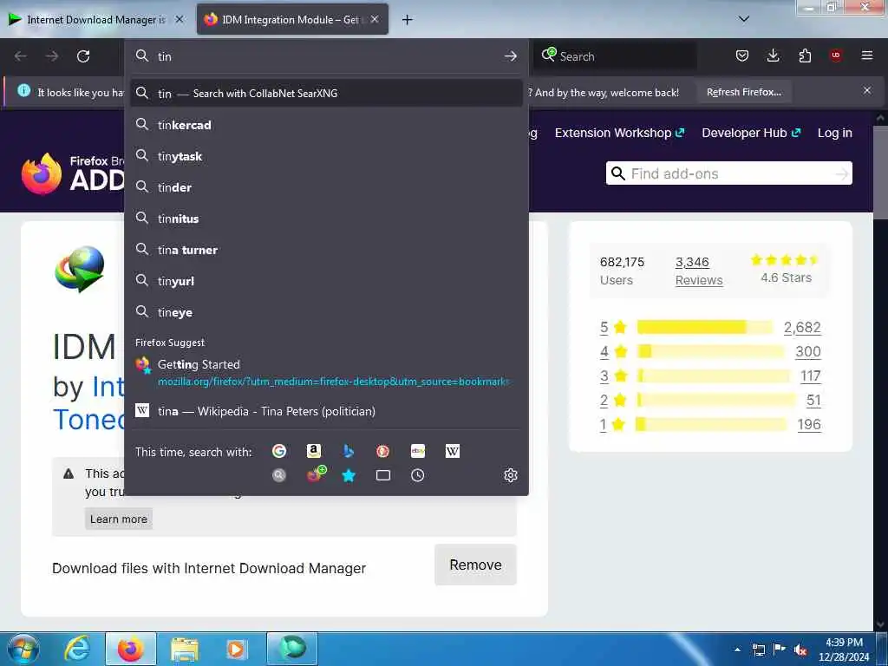This screenshot has width=888, height=666.
Task: Open the 117 three-star reviews count
Action: click(811, 376)
